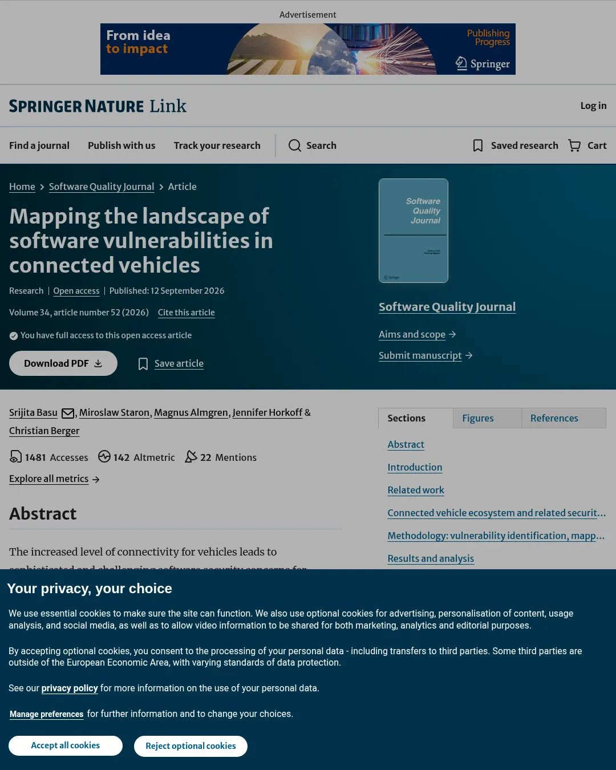
Task: Click the Mentions metric icon
Action: pyautogui.click(x=191, y=457)
